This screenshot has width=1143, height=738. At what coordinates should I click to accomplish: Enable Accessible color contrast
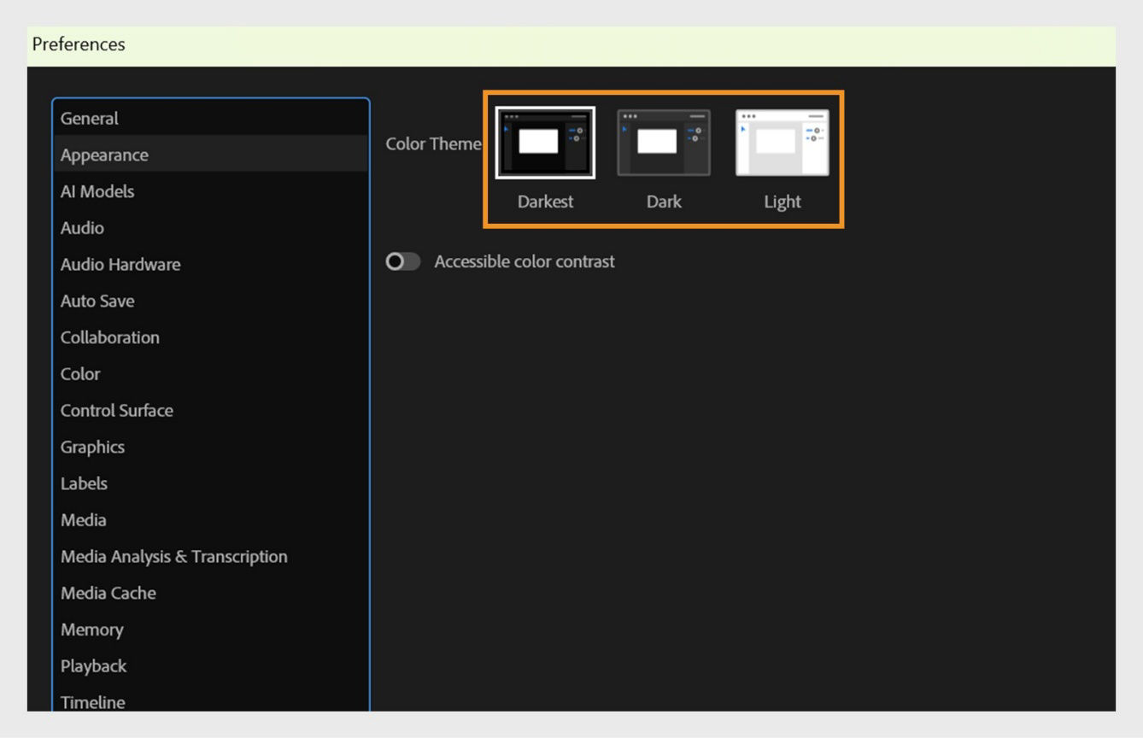point(403,261)
